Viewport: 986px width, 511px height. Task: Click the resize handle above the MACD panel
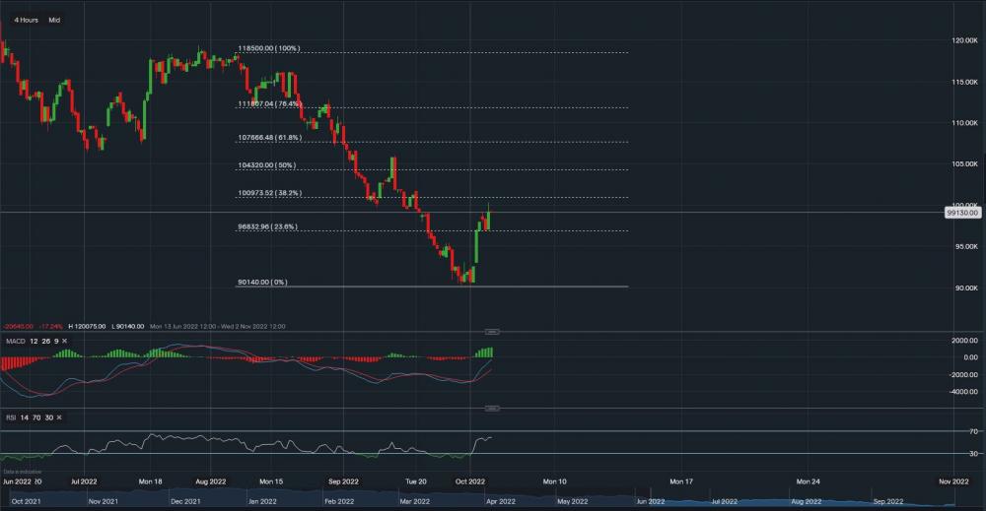pyautogui.click(x=493, y=332)
